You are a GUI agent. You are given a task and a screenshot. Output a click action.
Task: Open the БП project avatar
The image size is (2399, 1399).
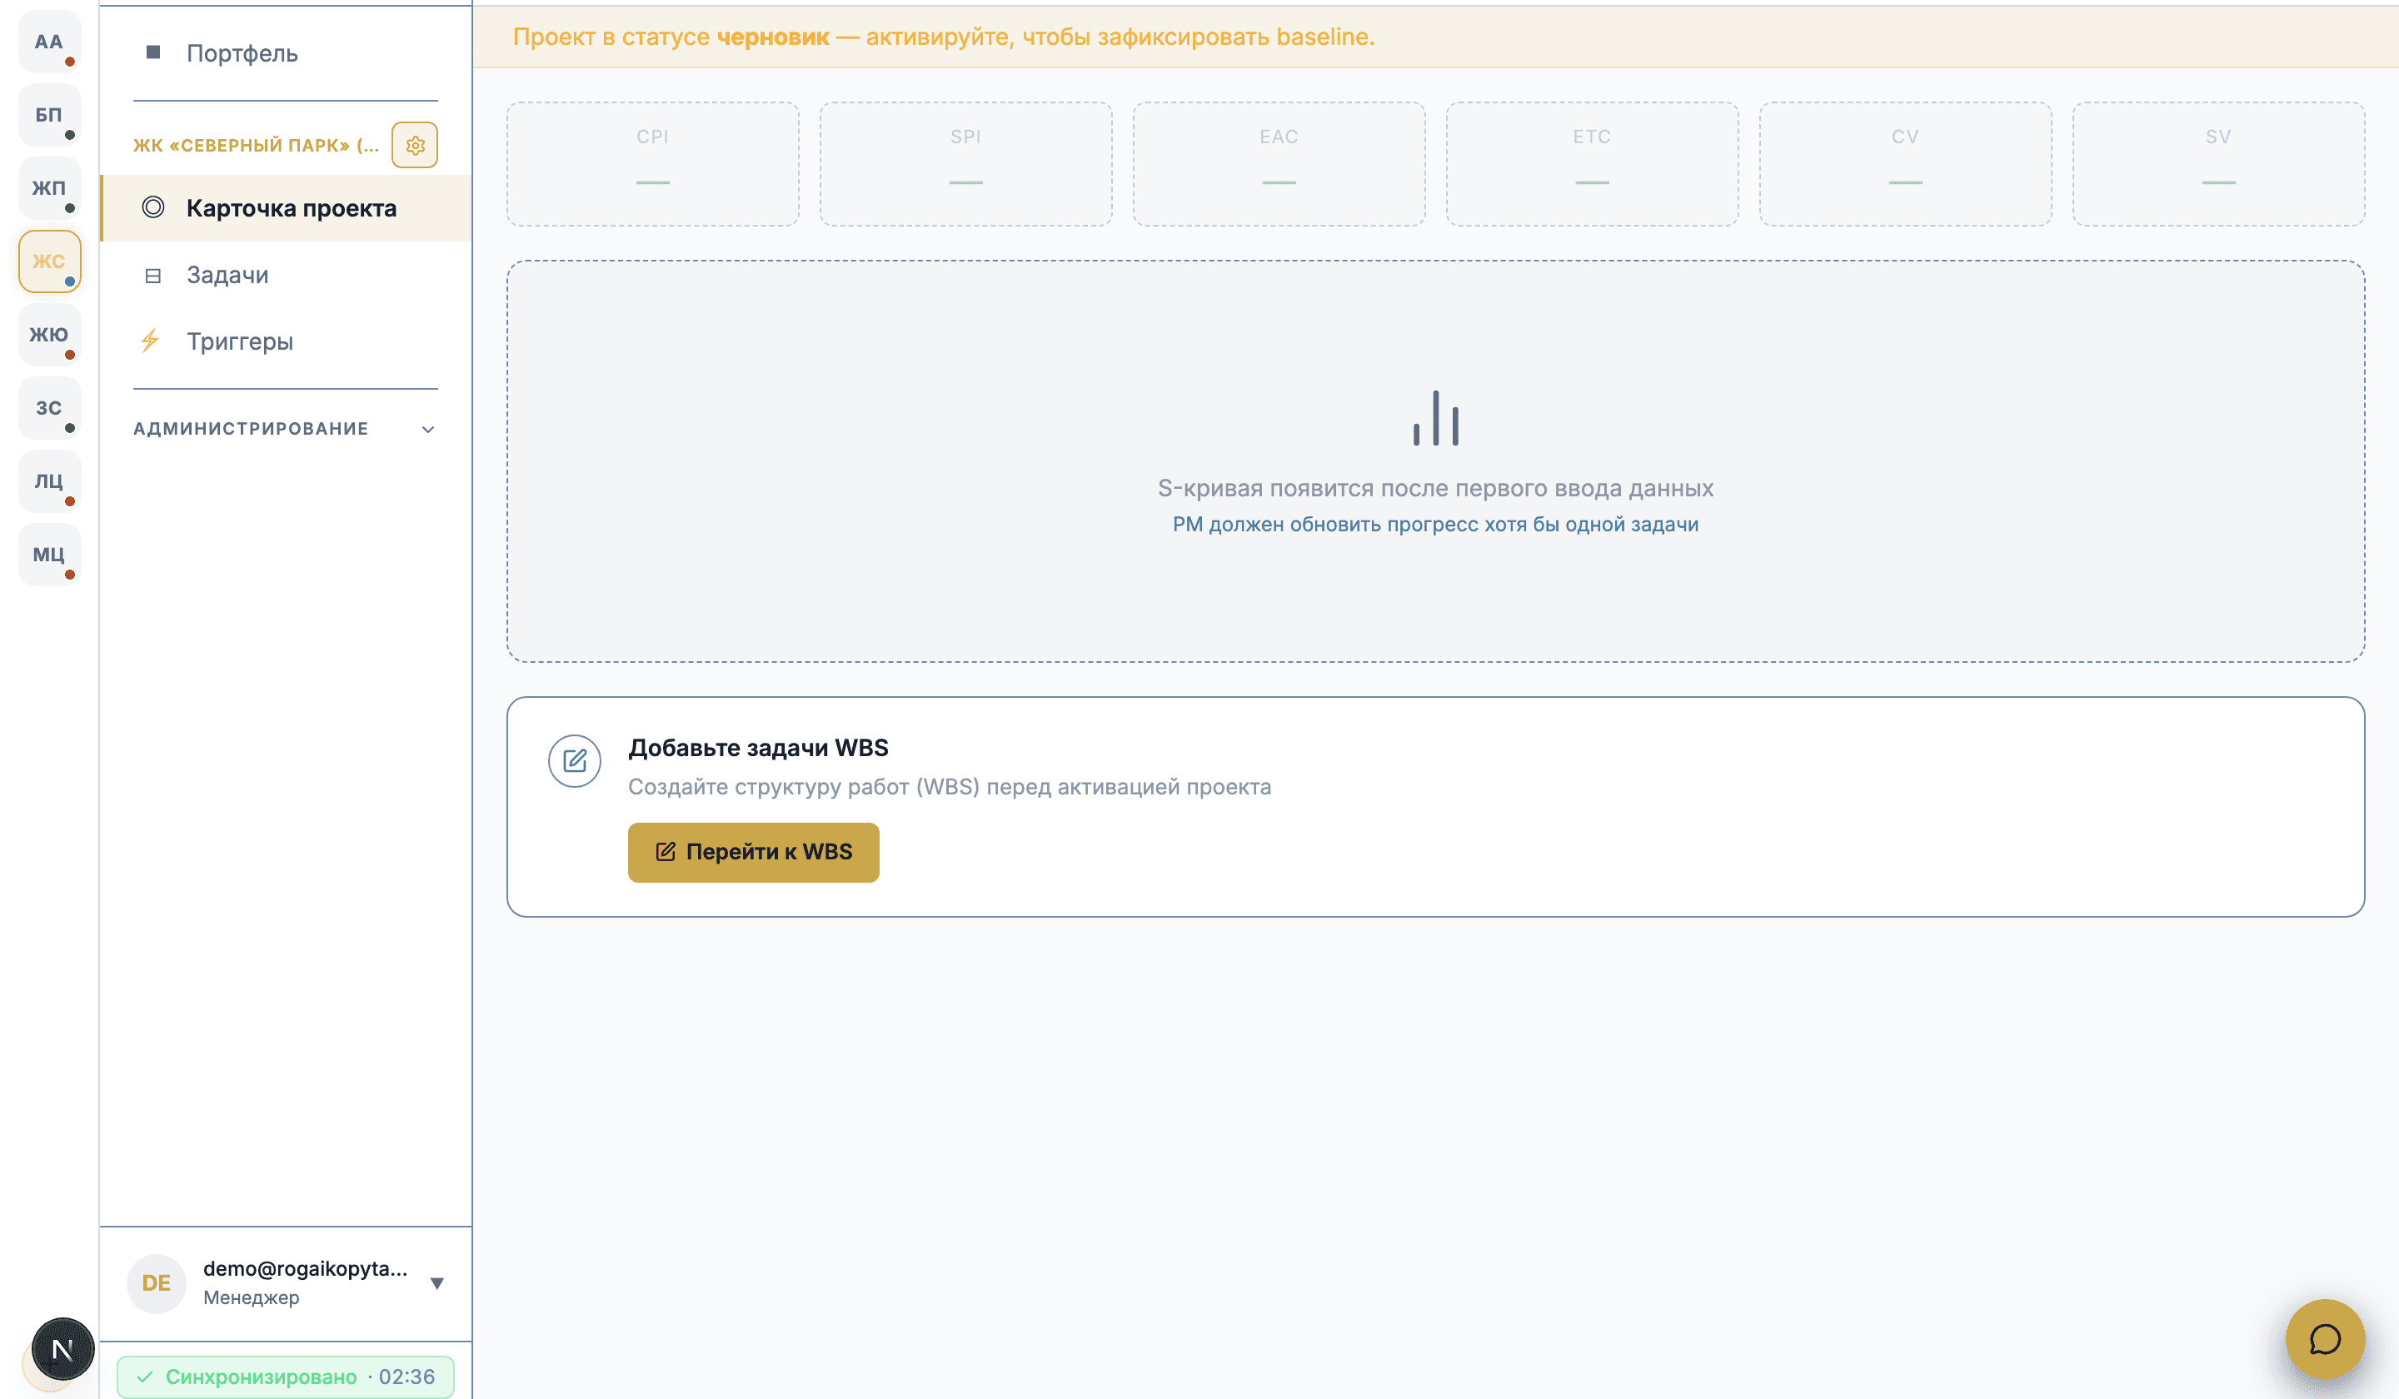[x=49, y=115]
